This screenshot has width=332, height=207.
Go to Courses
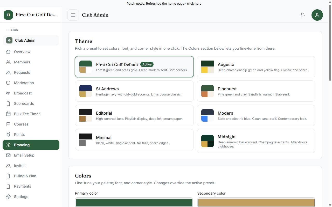tap(31, 124)
